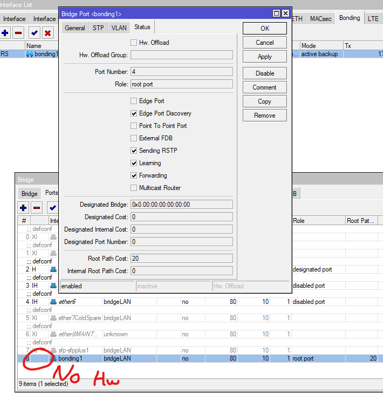Select the Status tab in Bridge Port dialog
The width and height of the screenshot is (383, 393).
[x=142, y=27]
